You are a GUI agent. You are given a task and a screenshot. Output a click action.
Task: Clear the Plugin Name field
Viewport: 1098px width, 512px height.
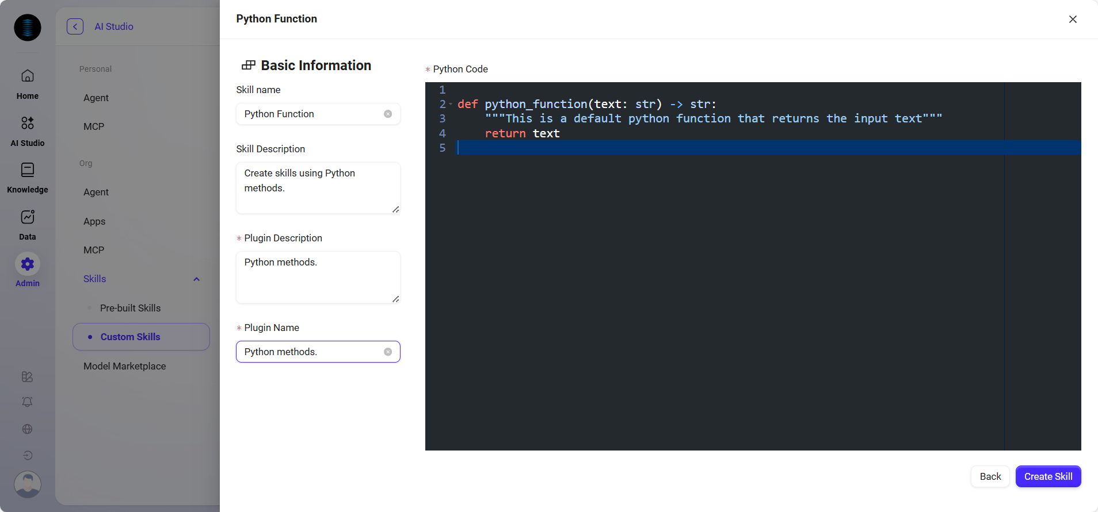point(388,352)
